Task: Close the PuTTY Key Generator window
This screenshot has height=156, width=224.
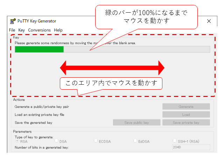Action: click(209, 21)
